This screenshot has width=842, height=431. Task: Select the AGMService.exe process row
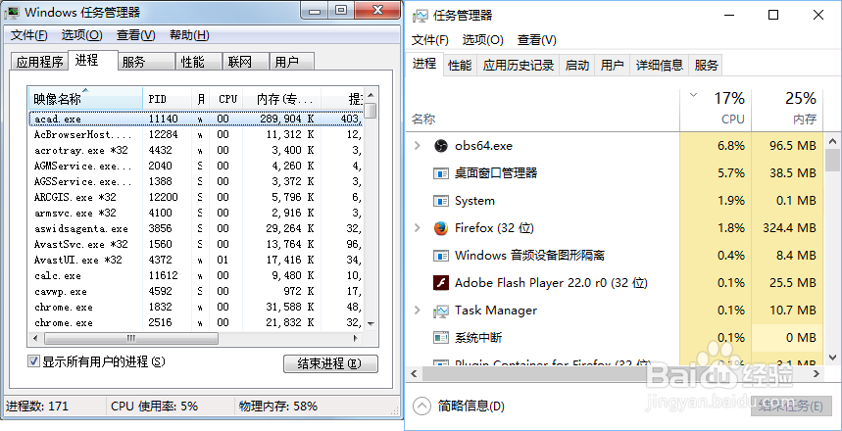[x=195, y=166]
